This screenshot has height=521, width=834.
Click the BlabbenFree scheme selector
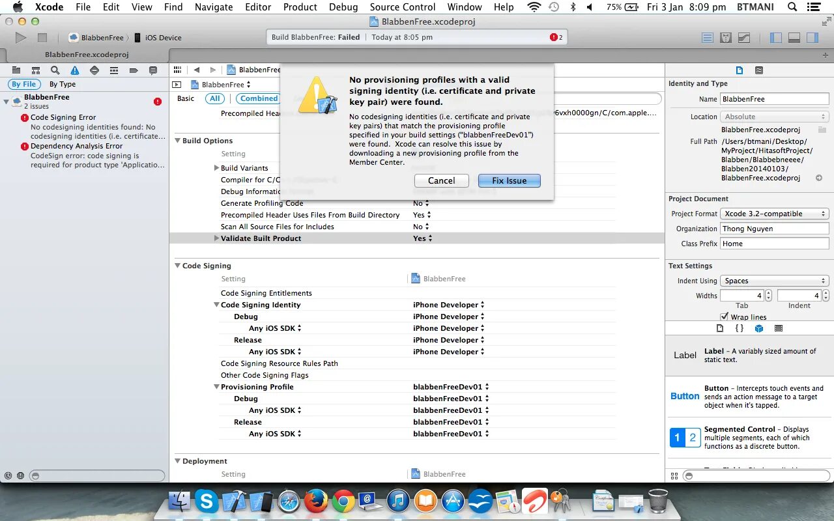click(x=96, y=38)
